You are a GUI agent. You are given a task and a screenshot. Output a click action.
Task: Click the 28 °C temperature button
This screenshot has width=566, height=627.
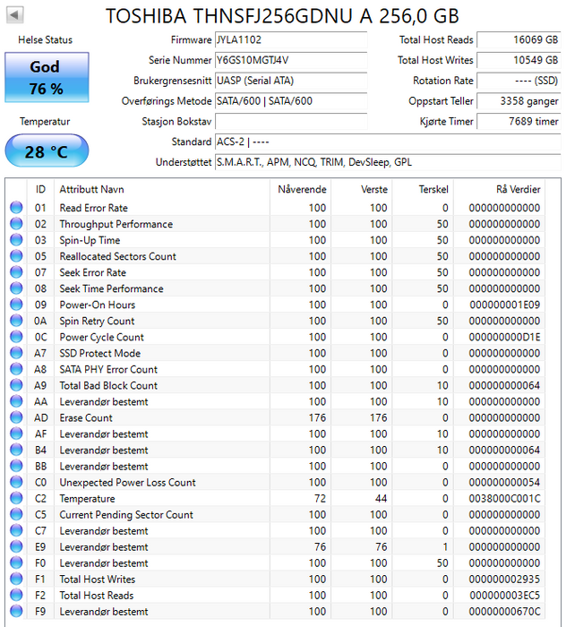click(47, 151)
